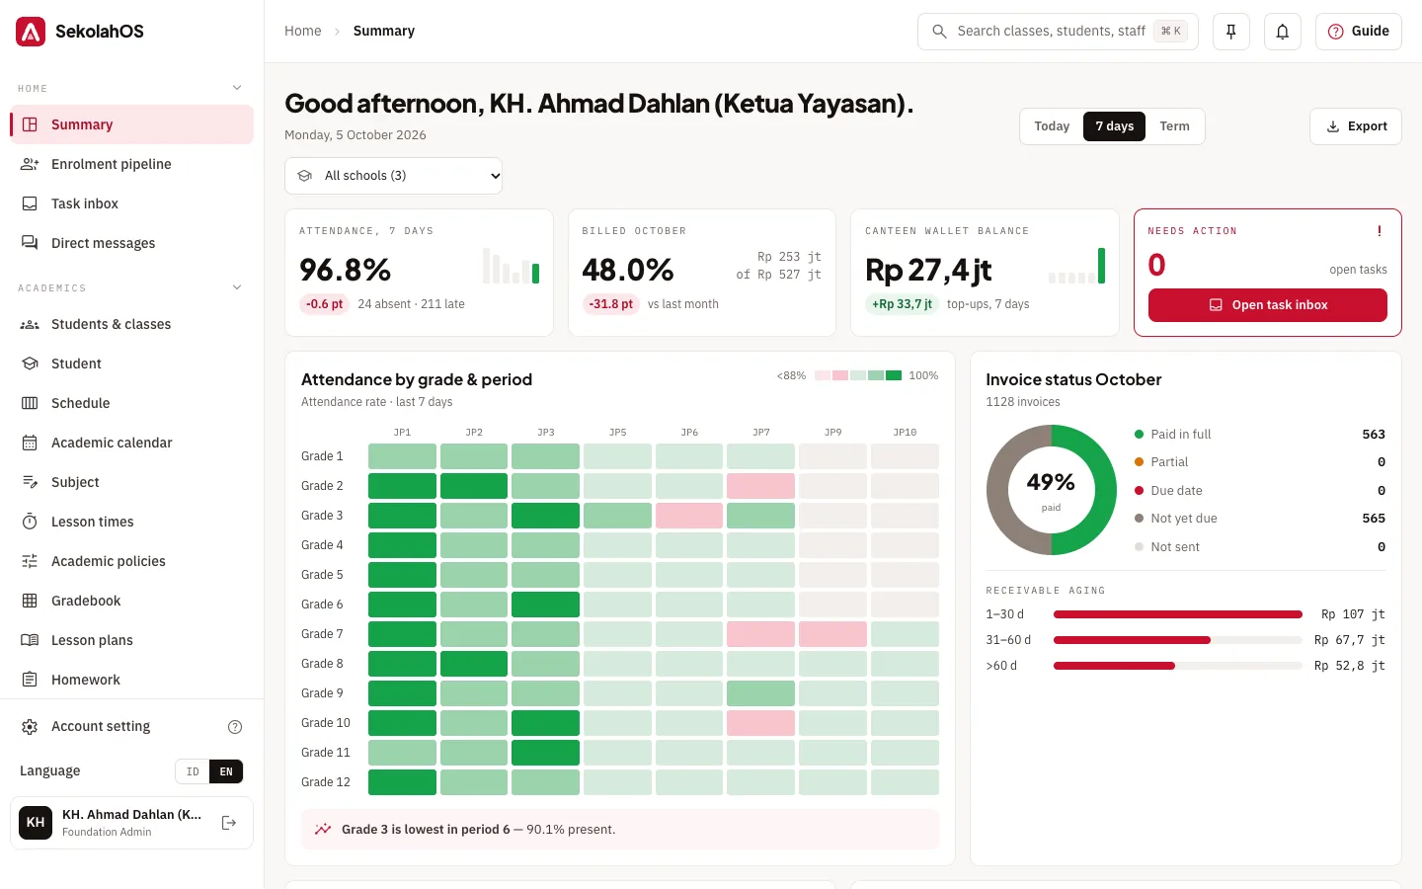The image size is (1422, 889).
Task: Open the Academic calendar icon
Action: click(30, 443)
